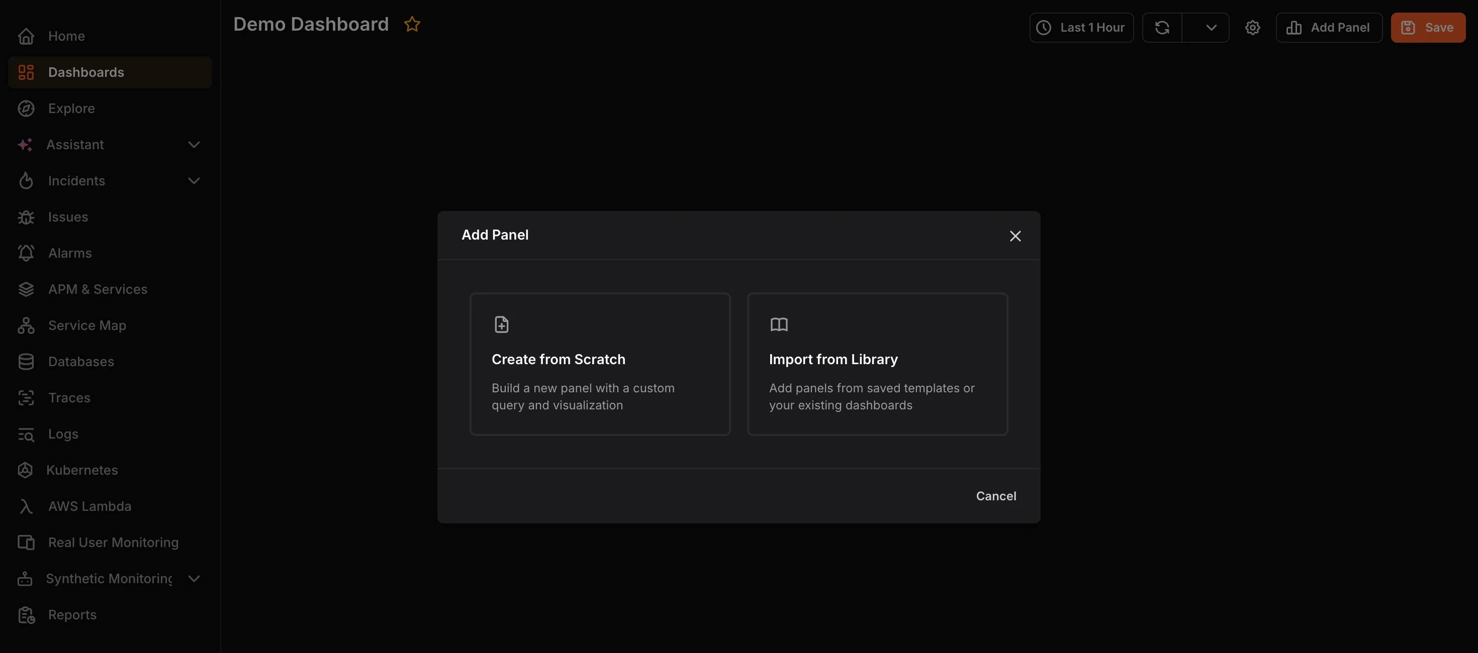1478x653 pixels.
Task: Save the dashboard
Action: [1428, 27]
